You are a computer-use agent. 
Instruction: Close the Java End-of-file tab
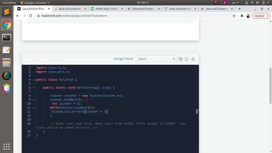[x=49, y=8]
